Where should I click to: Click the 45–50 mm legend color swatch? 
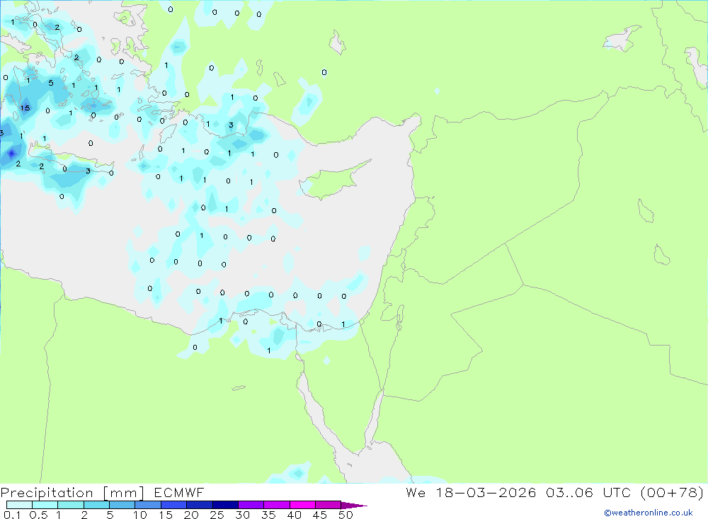pyautogui.click(x=329, y=505)
